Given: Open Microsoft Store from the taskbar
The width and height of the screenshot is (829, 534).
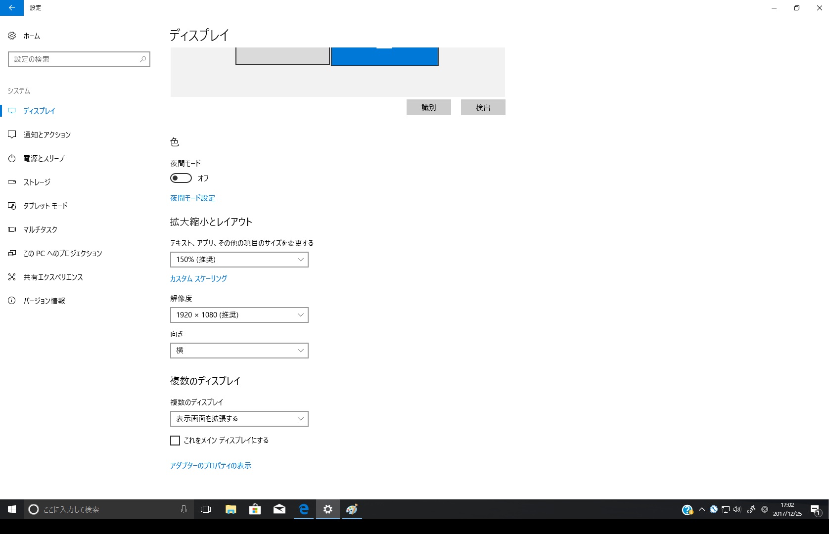Looking at the screenshot, I should 255,509.
